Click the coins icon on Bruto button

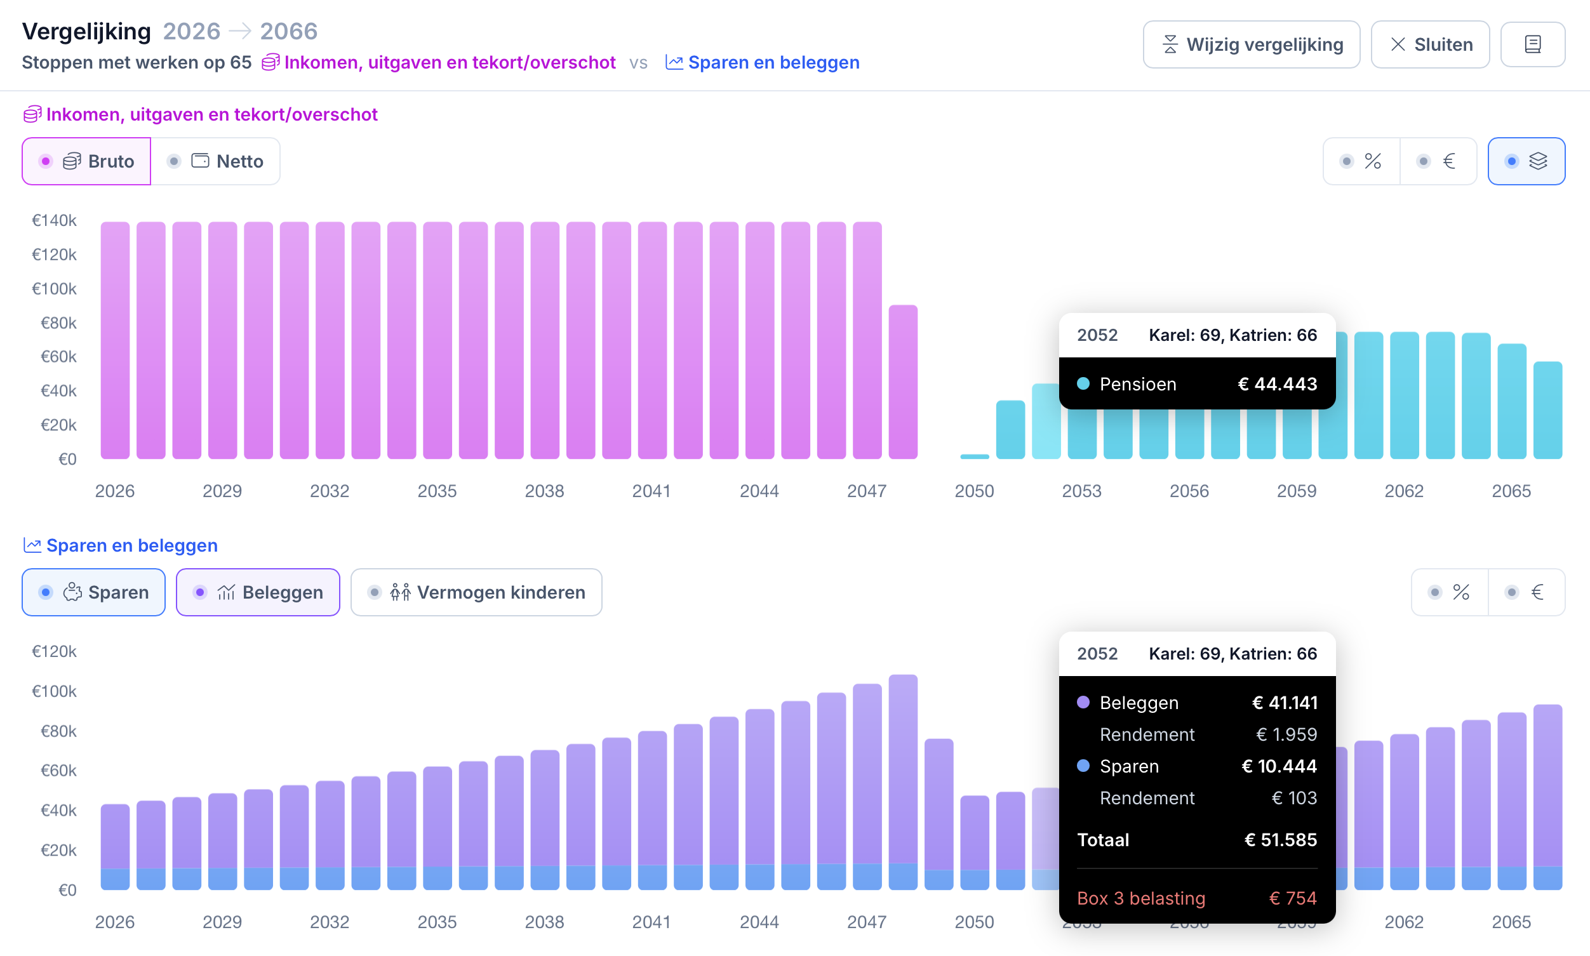[72, 161]
